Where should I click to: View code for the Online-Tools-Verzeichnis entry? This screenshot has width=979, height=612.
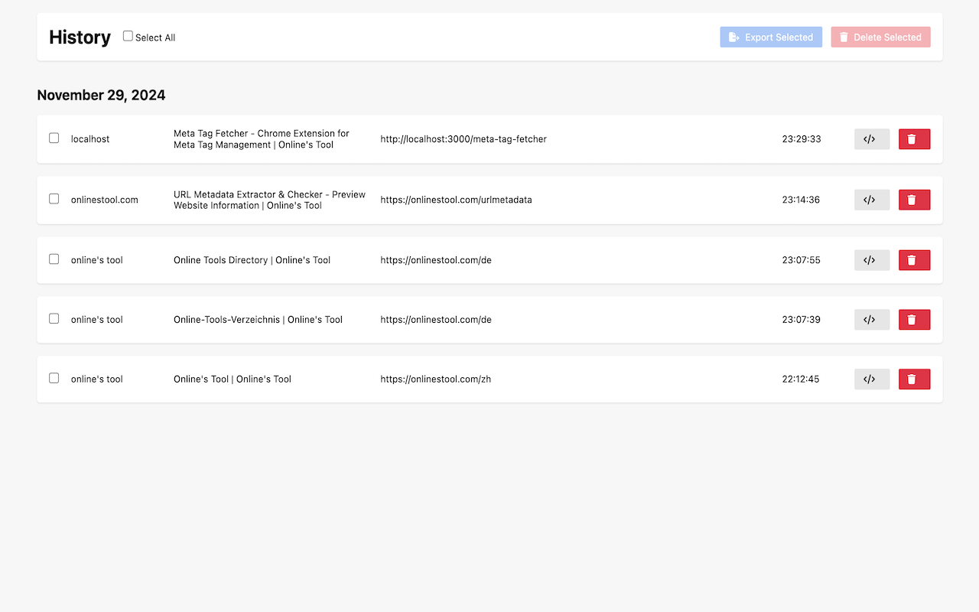(871, 319)
